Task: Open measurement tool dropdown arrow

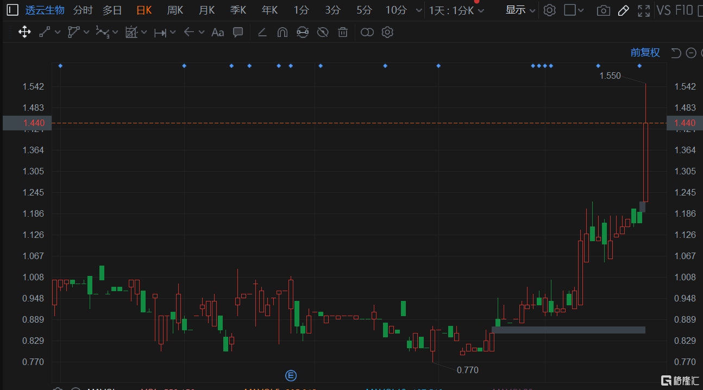Action: 144,33
